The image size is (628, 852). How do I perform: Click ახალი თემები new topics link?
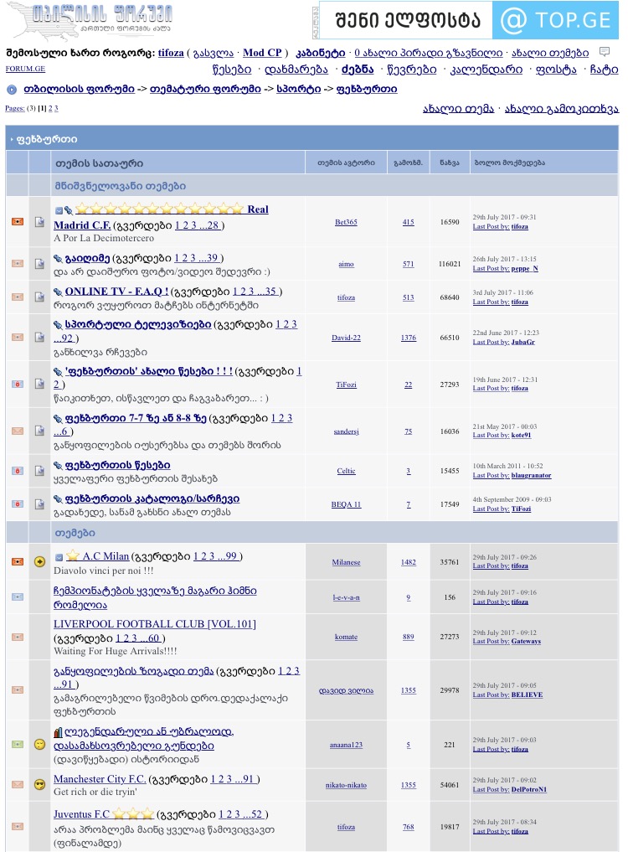coord(550,53)
